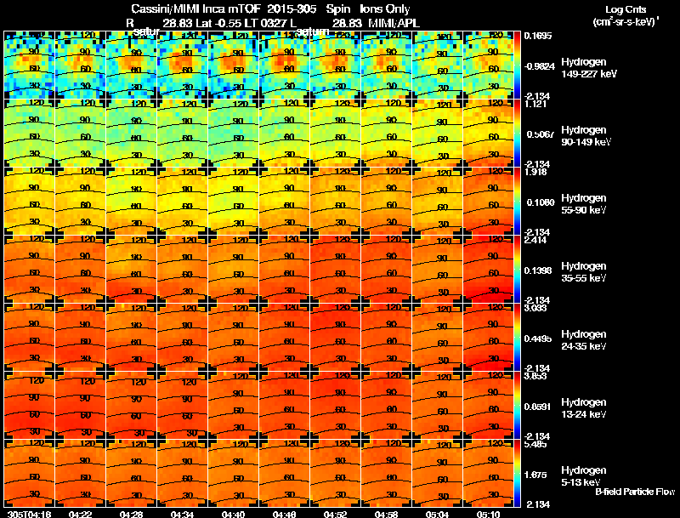Click the 0.1398 colorbar midpoint value

(539, 270)
